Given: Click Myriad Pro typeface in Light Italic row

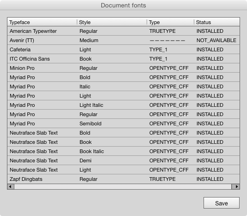Looking at the screenshot, I should coord(22,105).
